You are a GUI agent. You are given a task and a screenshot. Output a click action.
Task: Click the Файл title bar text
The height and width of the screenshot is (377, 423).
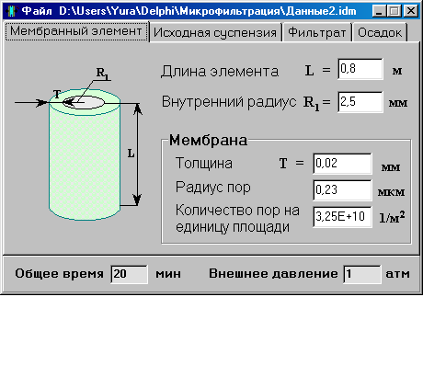pyautogui.click(x=37, y=11)
